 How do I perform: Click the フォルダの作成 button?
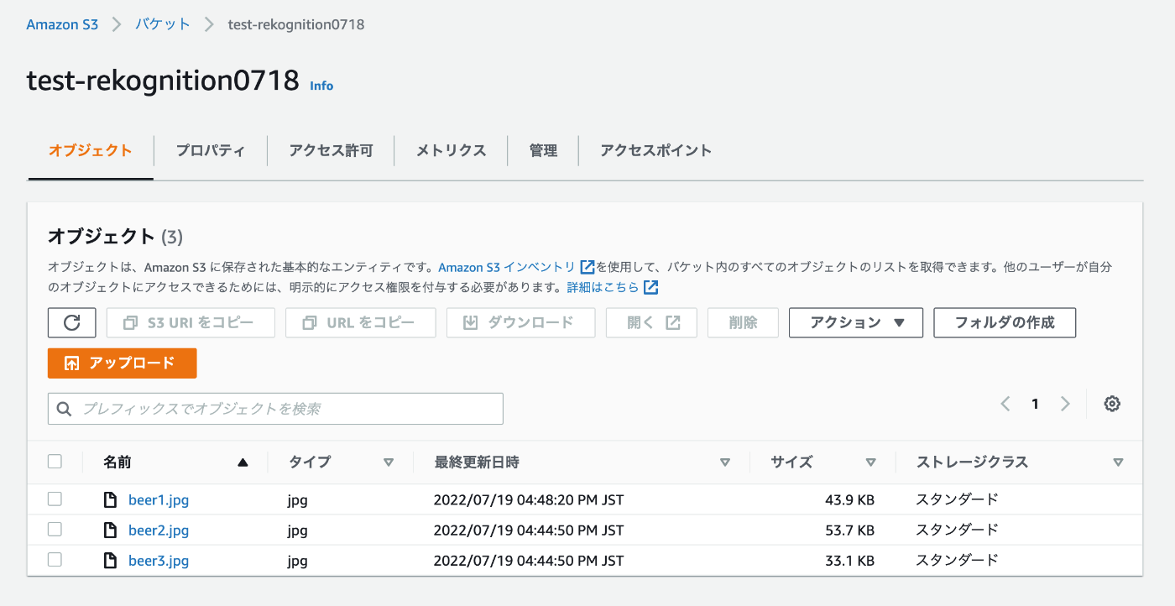(1005, 323)
